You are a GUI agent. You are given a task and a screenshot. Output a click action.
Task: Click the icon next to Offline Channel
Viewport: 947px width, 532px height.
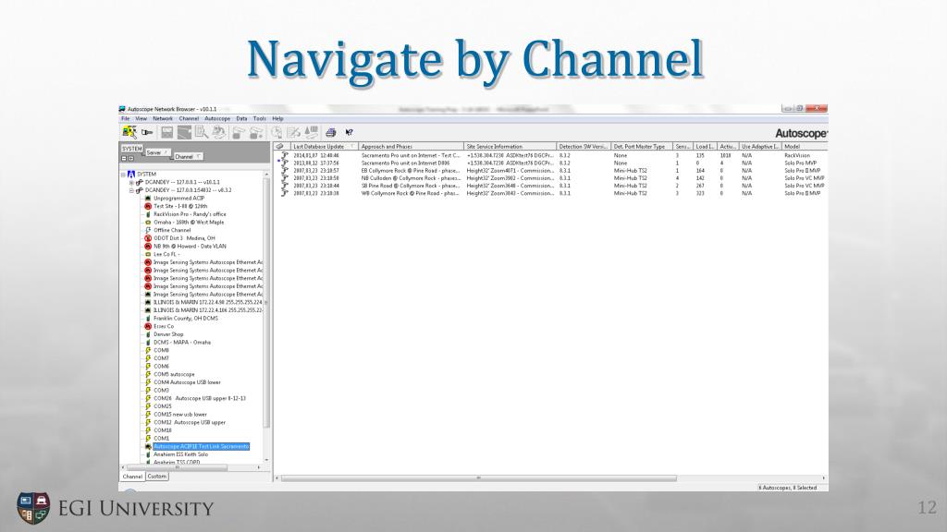tap(148, 230)
